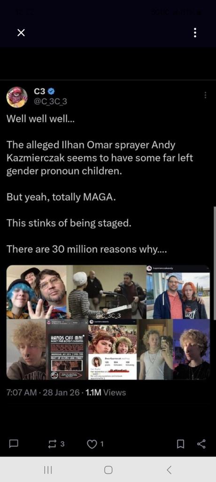Close the image viewer with X icon
Viewport: 216px width, 482px height.
tap(21, 32)
